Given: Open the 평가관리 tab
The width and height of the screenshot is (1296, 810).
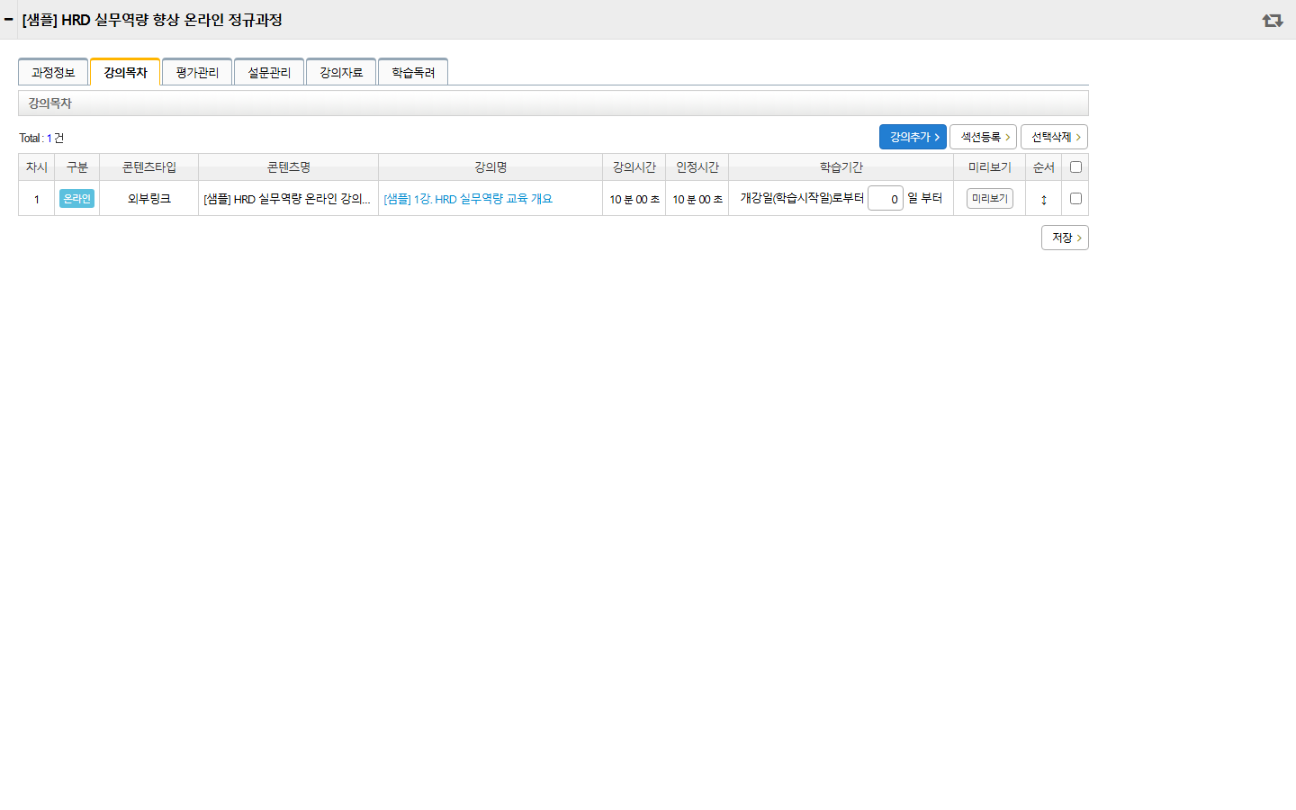Looking at the screenshot, I should 197,72.
